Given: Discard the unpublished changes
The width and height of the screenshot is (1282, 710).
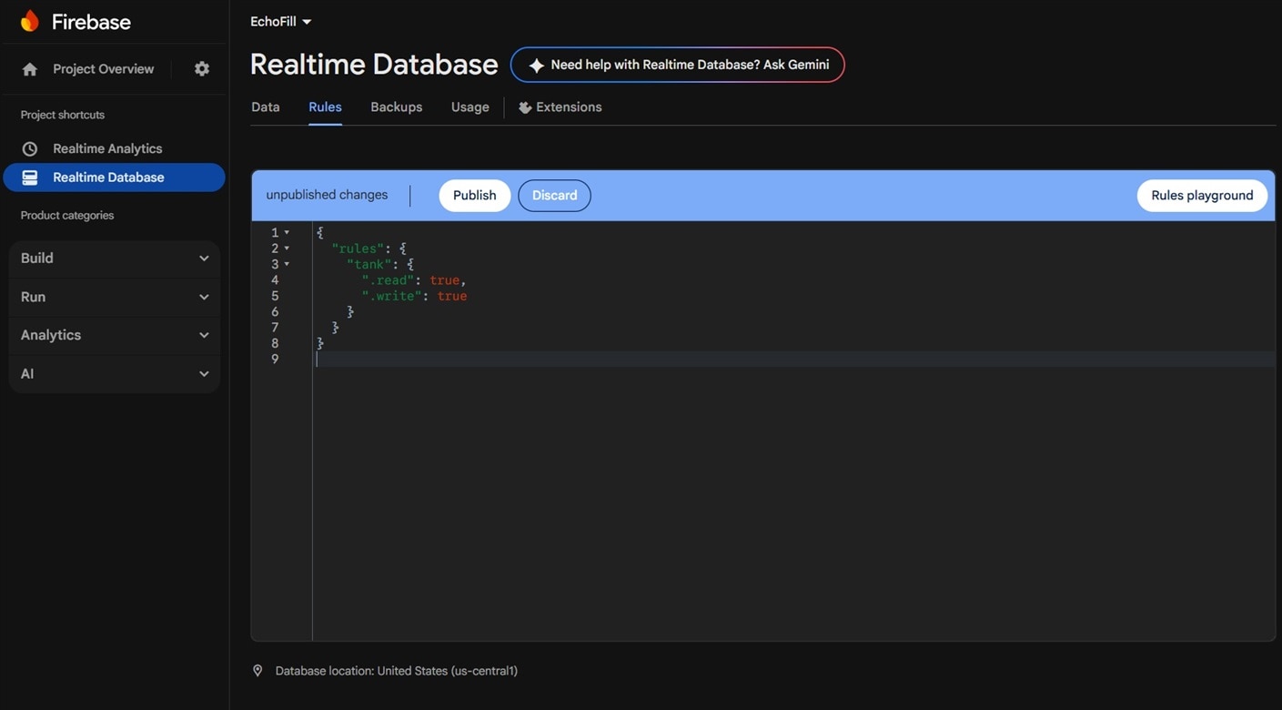Looking at the screenshot, I should tap(554, 196).
